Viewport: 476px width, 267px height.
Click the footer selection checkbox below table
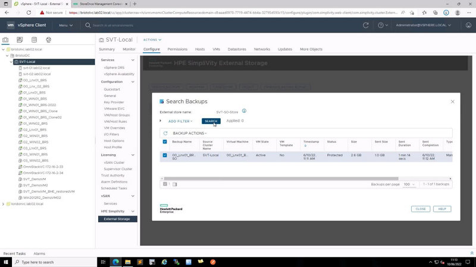pyautogui.click(x=165, y=184)
